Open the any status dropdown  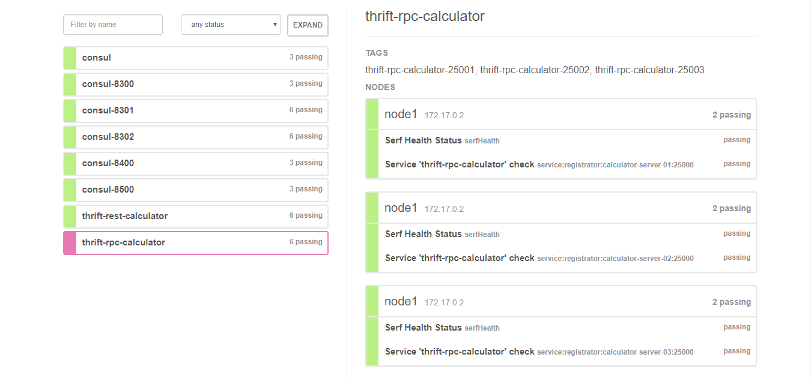[231, 25]
